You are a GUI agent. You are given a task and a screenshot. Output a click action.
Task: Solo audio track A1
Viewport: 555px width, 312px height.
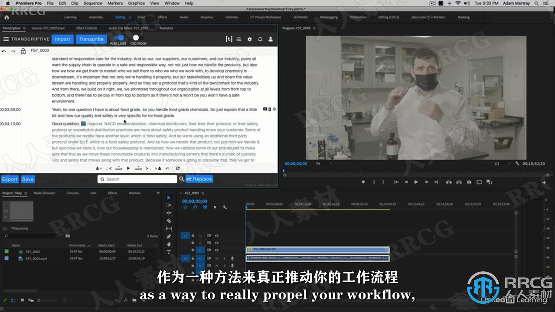point(224,258)
